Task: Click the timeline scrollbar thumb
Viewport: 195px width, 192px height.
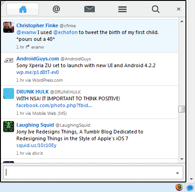Action: [181, 109]
